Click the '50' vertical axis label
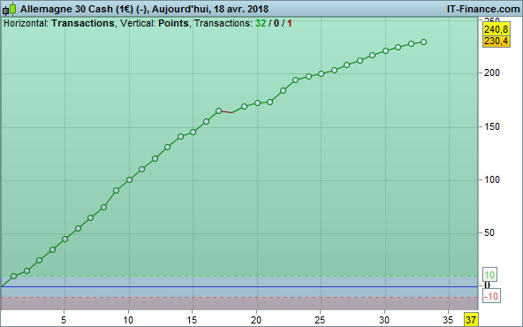Viewport: 523px width, 327px height. [x=489, y=233]
